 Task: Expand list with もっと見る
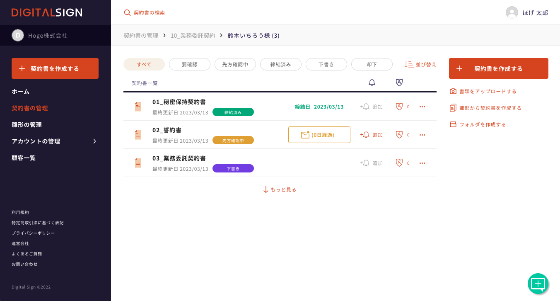pyautogui.click(x=280, y=189)
